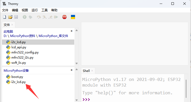The height and width of the screenshot is (102, 191).
Task: Minimize the Thonny window
Action: click(x=161, y=4)
